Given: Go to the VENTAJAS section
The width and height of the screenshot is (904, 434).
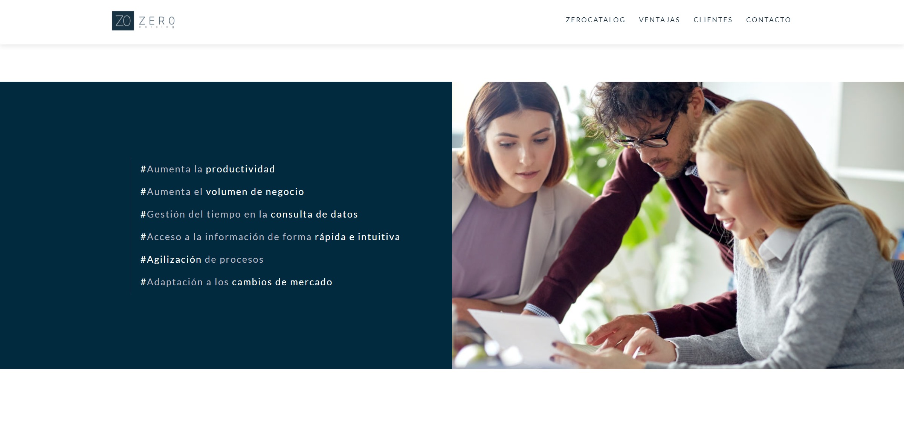Looking at the screenshot, I should tap(659, 20).
